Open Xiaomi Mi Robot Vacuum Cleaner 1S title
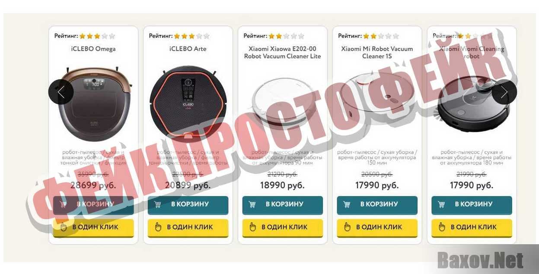The width and height of the screenshot is (539, 274). [x=377, y=53]
